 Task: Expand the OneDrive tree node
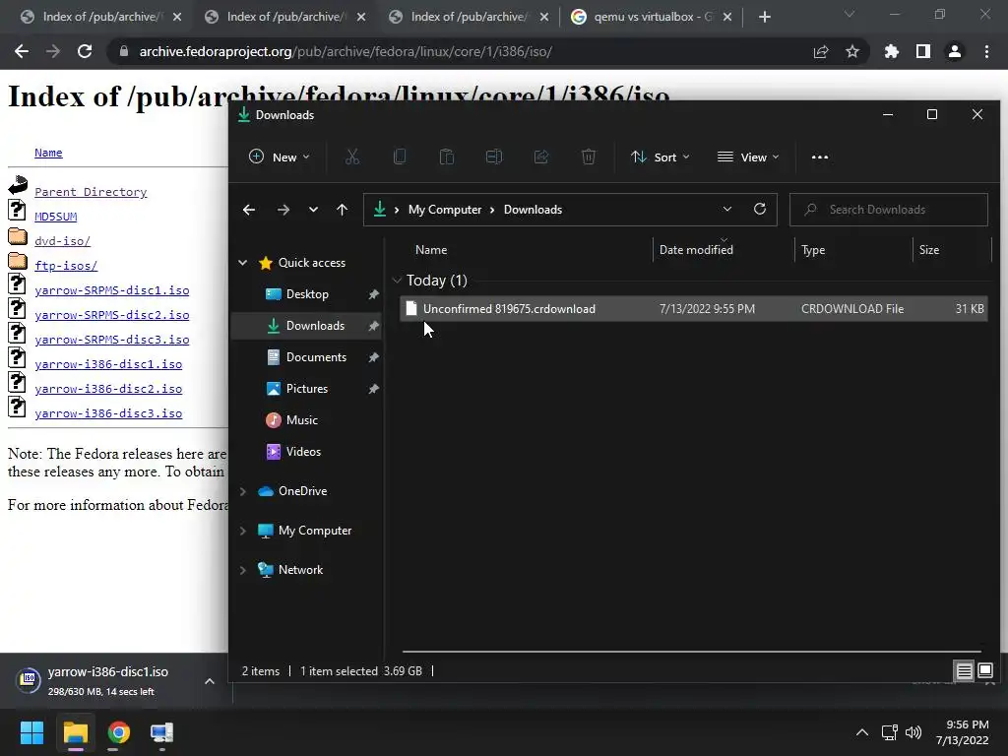pos(243,491)
